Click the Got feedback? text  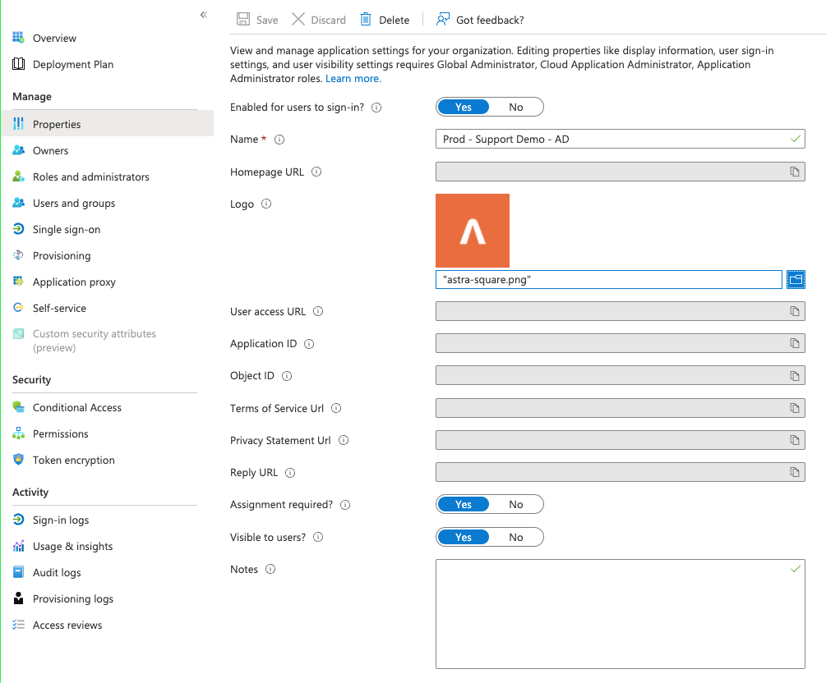pos(490,20)
